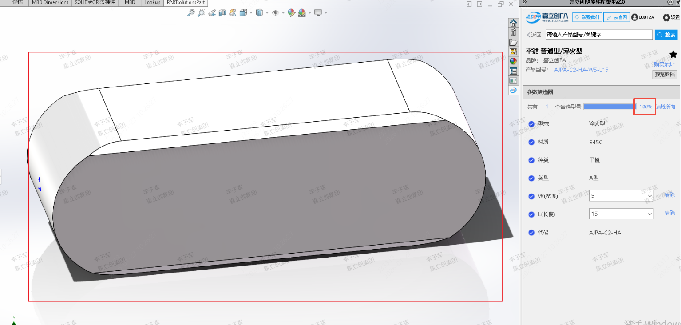Click the 购买地址 purchase link
Viewport: 681px width, 325px height.
(664, 65)
